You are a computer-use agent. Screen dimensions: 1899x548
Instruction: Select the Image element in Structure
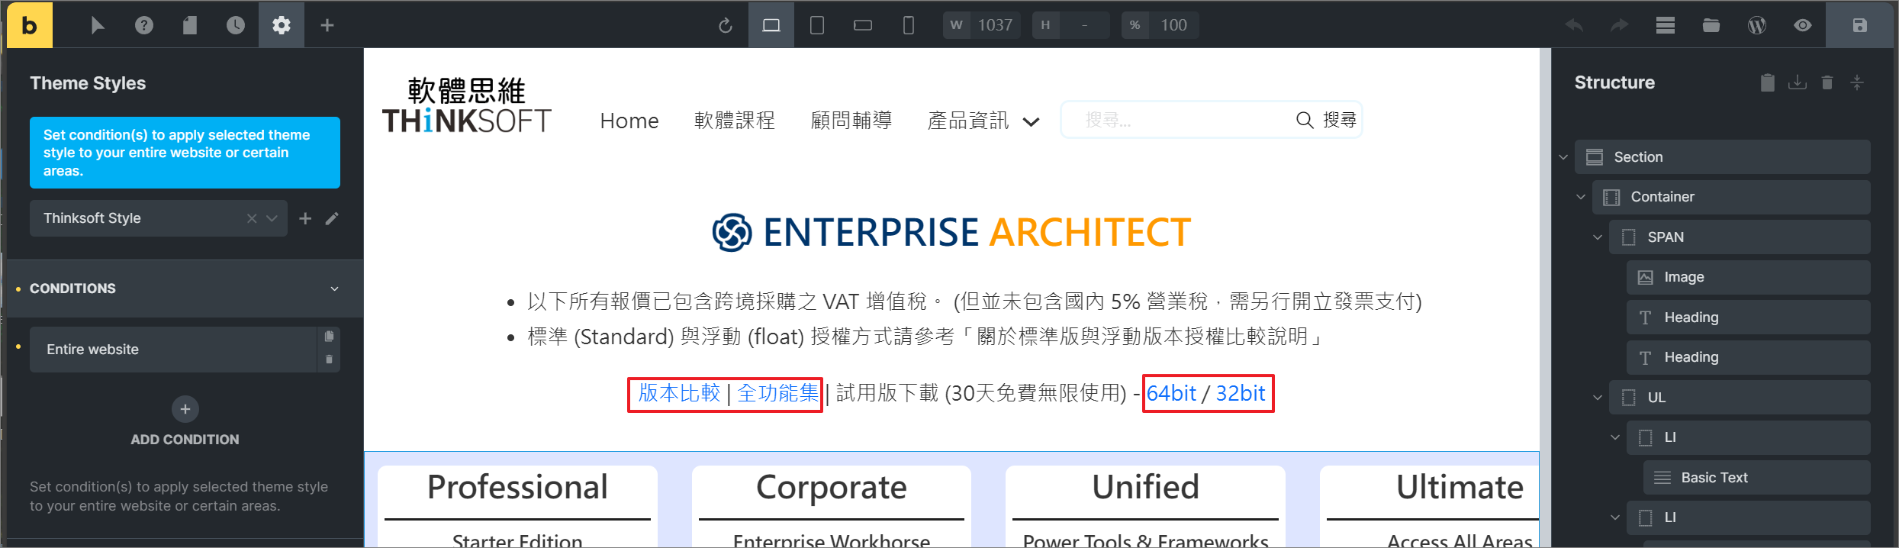click(1748, 277)
